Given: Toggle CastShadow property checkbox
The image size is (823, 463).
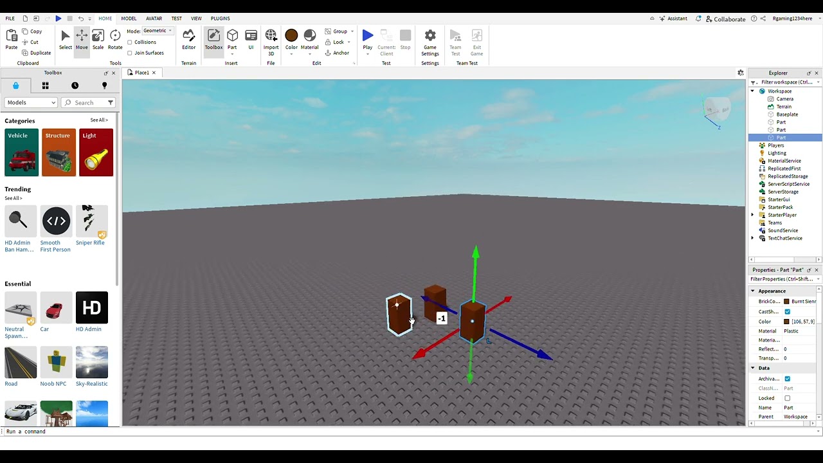Looking at the screenshot, I should 787,312.
